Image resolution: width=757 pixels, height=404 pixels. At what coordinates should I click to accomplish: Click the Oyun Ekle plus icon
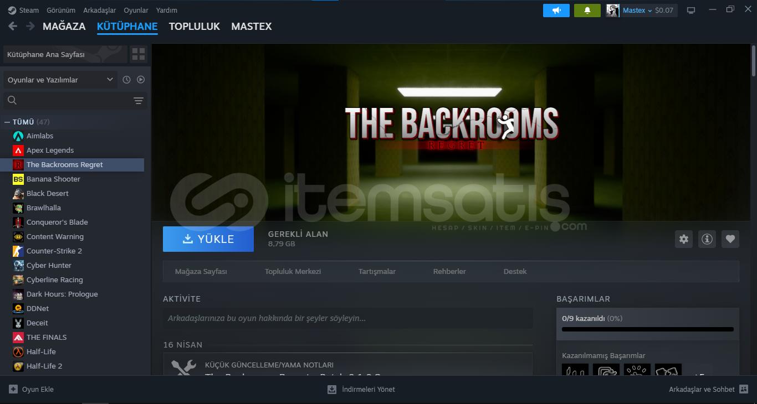(13, 389)
